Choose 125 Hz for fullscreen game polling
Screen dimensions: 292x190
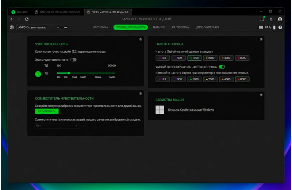(162, 79)
